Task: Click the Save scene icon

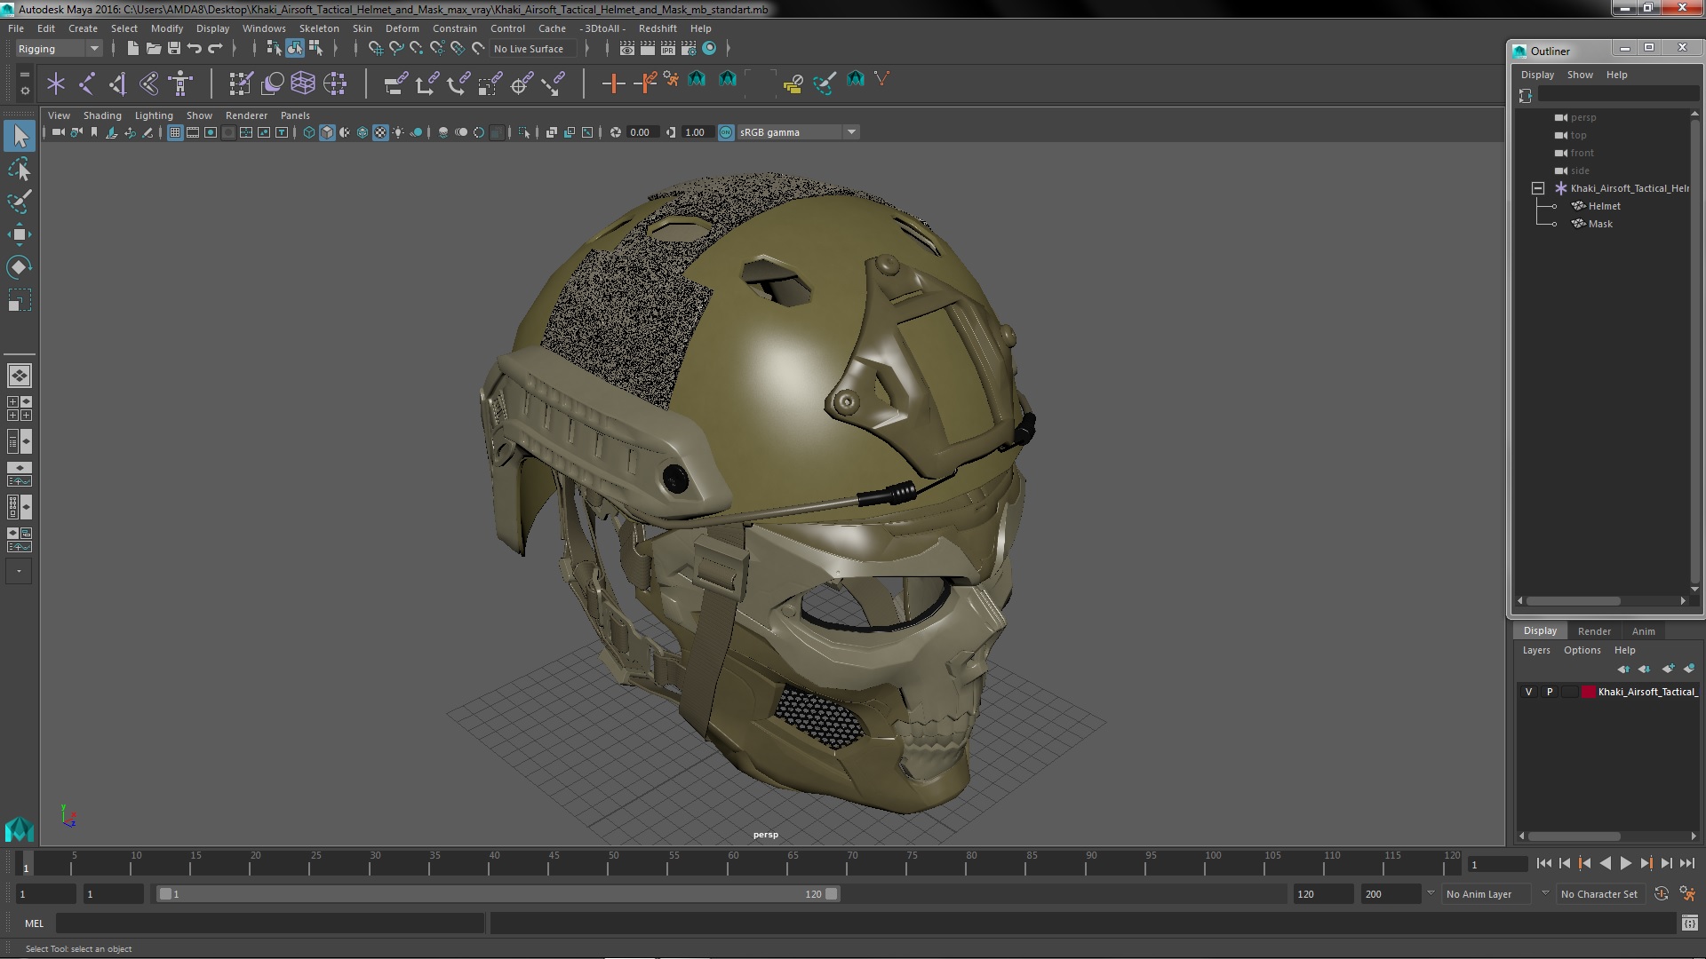Action: pos(174,49)
